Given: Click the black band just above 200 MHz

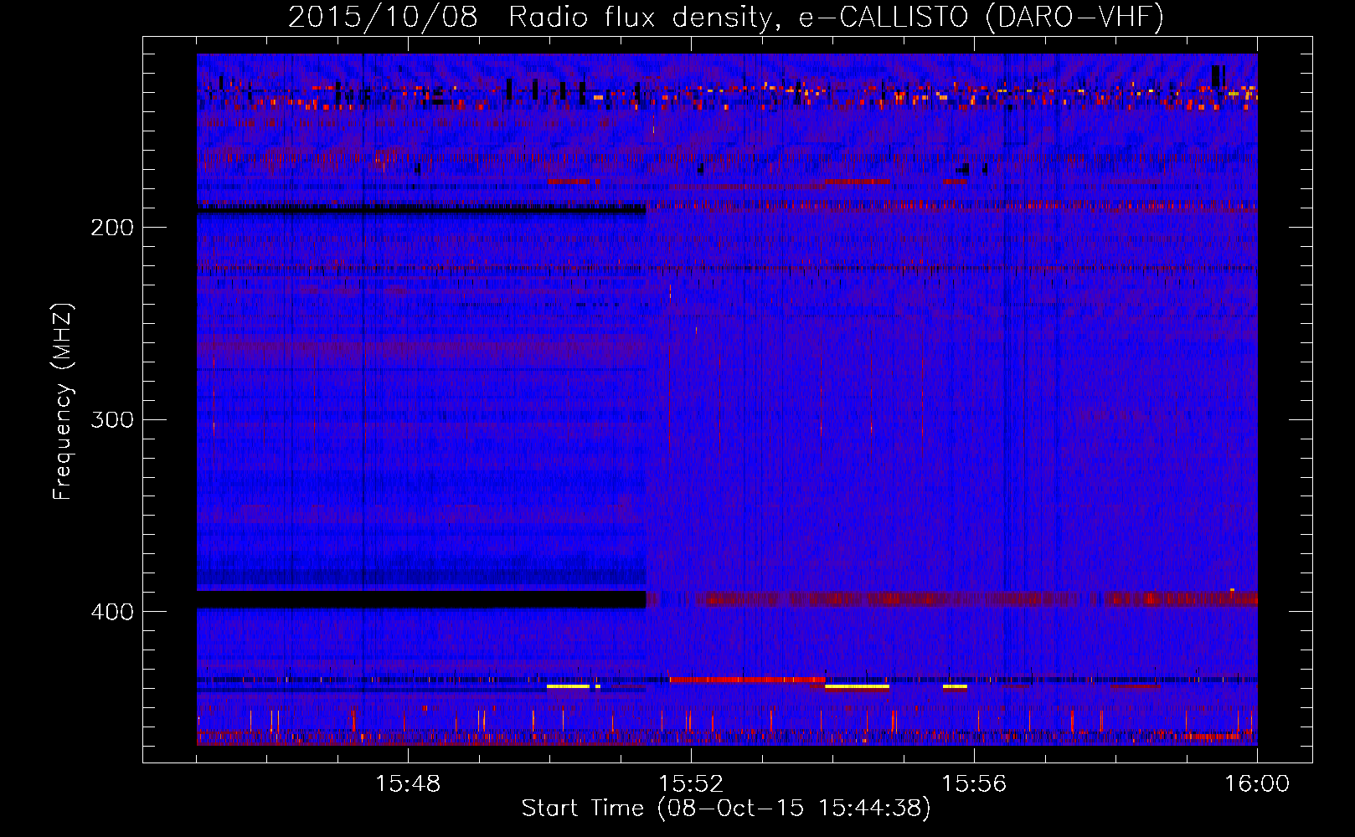Looking at the screenshot, I should coord(421,209).
